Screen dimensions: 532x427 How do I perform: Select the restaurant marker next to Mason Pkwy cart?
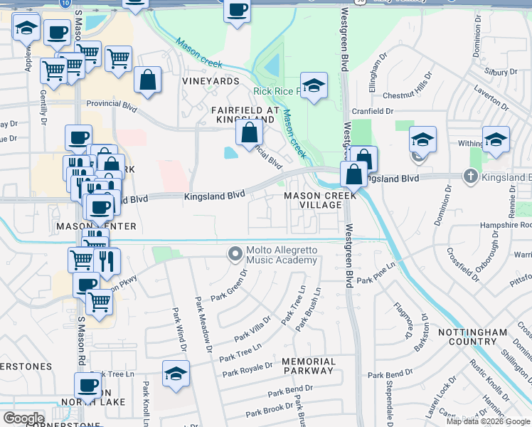click(x=107, y=264)
